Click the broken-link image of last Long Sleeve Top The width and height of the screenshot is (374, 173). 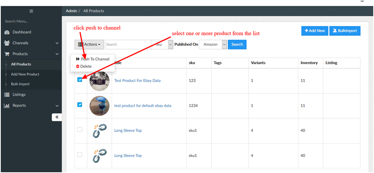[x=99, y=156]
